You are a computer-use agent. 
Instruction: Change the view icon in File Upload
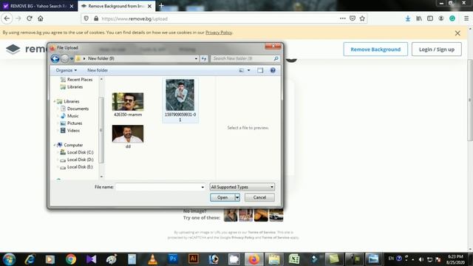(242, 70)
